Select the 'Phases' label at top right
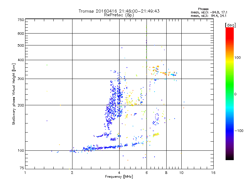This screenshot has width=251, height=188. pos(203,9)
